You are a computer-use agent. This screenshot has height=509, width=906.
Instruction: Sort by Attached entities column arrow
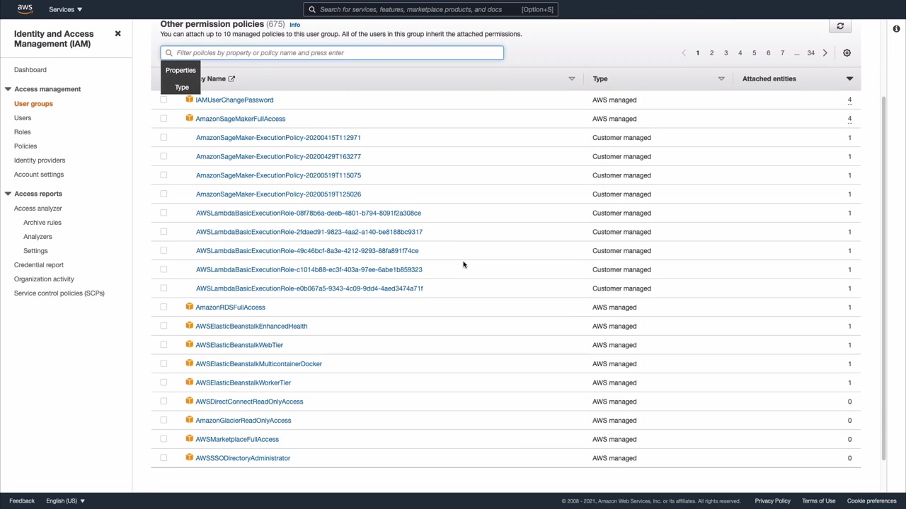point(849,78)
